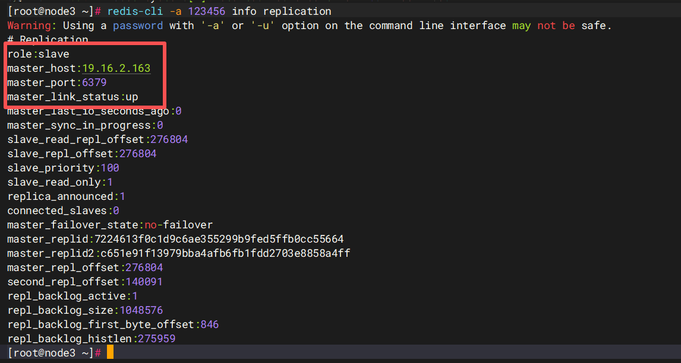Click the master_host IP address 19.16.2.163
Image resolution: width=681 pixels, height=363 pixels.
point(116,68)
